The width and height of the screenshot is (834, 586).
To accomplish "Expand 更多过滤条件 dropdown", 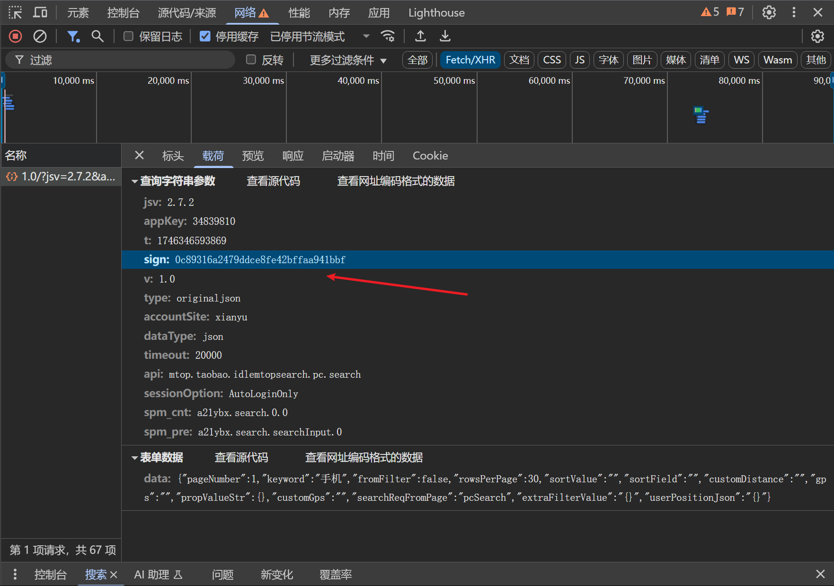I will coord(348,60).
